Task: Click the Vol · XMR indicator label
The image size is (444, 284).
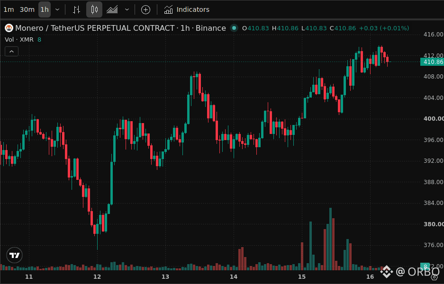Action: click(x=19, y=40)
